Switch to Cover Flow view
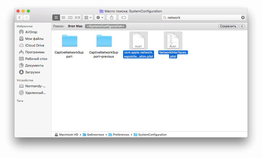This screenshot has height=158, width=262. (78, 17)
